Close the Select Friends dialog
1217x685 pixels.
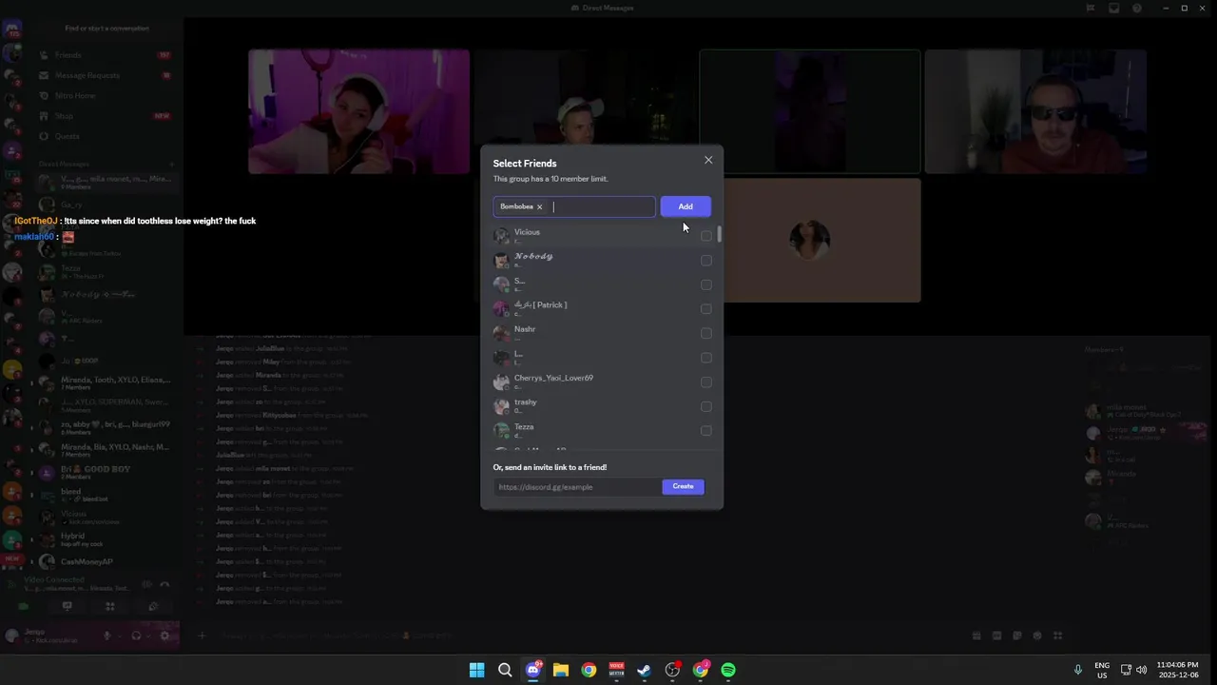[x=708, y=160]
